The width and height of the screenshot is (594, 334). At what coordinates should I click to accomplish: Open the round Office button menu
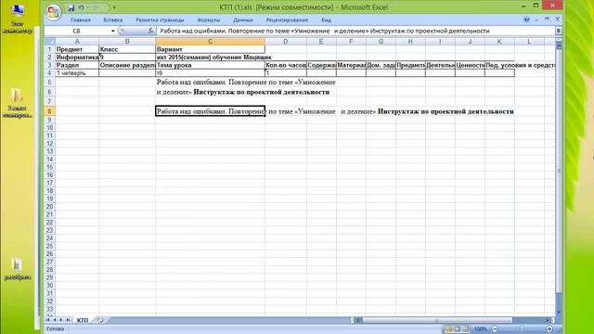coord(54,12)
